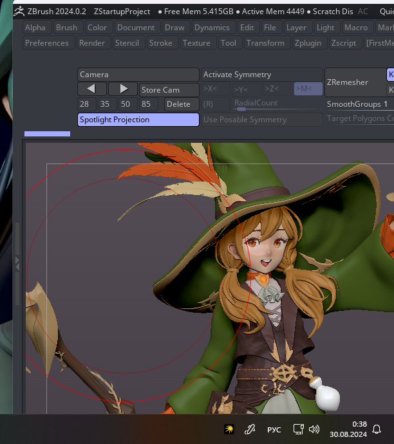Click Store Cam button
The image size is (394, 444).
[x=169, y=89]
